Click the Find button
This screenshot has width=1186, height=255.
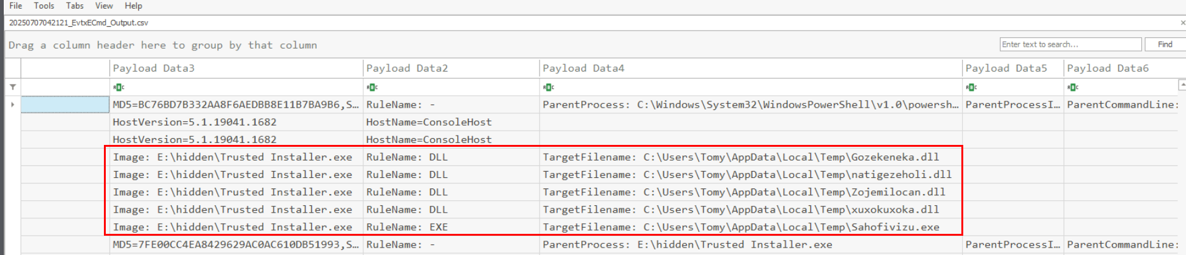point(1165,44)
